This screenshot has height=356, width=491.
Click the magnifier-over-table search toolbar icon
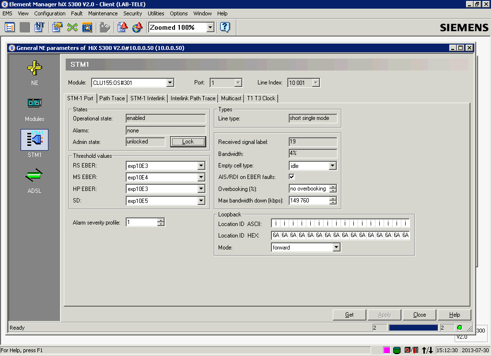point(87,27)
